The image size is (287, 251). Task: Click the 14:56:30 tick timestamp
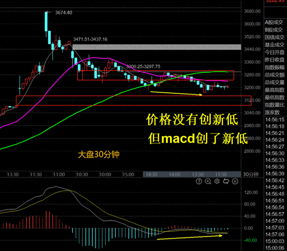coord(275,153)
